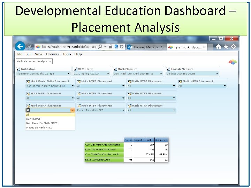Expand the English Measure dropdown

(217, 73)
